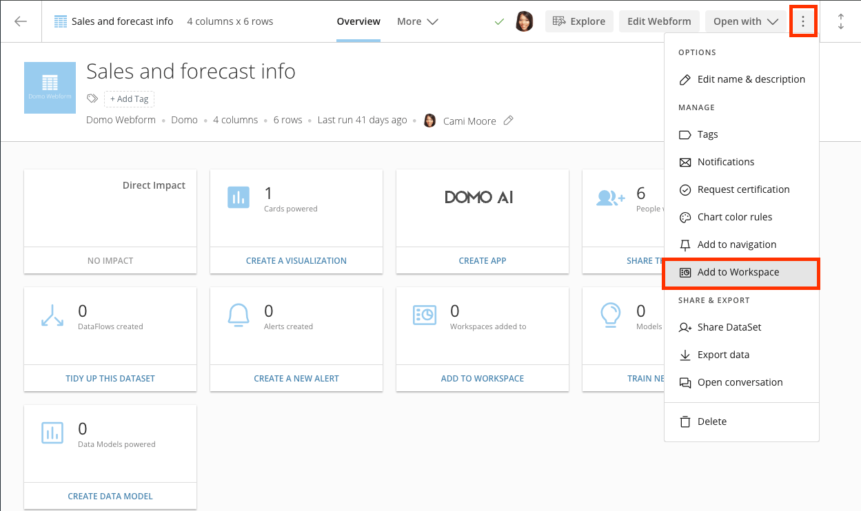The width and height of the screenshot is (861, 511).
Task: Click the DataFlows created branching icon
Action: [x=52, y=315]
